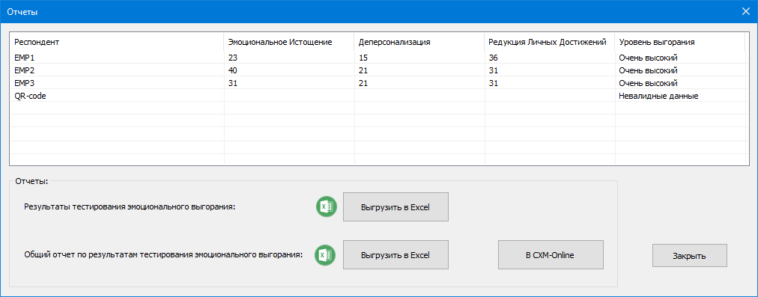Click EMP1's depersonalization value 15
This screenshot has height=297, width=758.
pos(363,58)
